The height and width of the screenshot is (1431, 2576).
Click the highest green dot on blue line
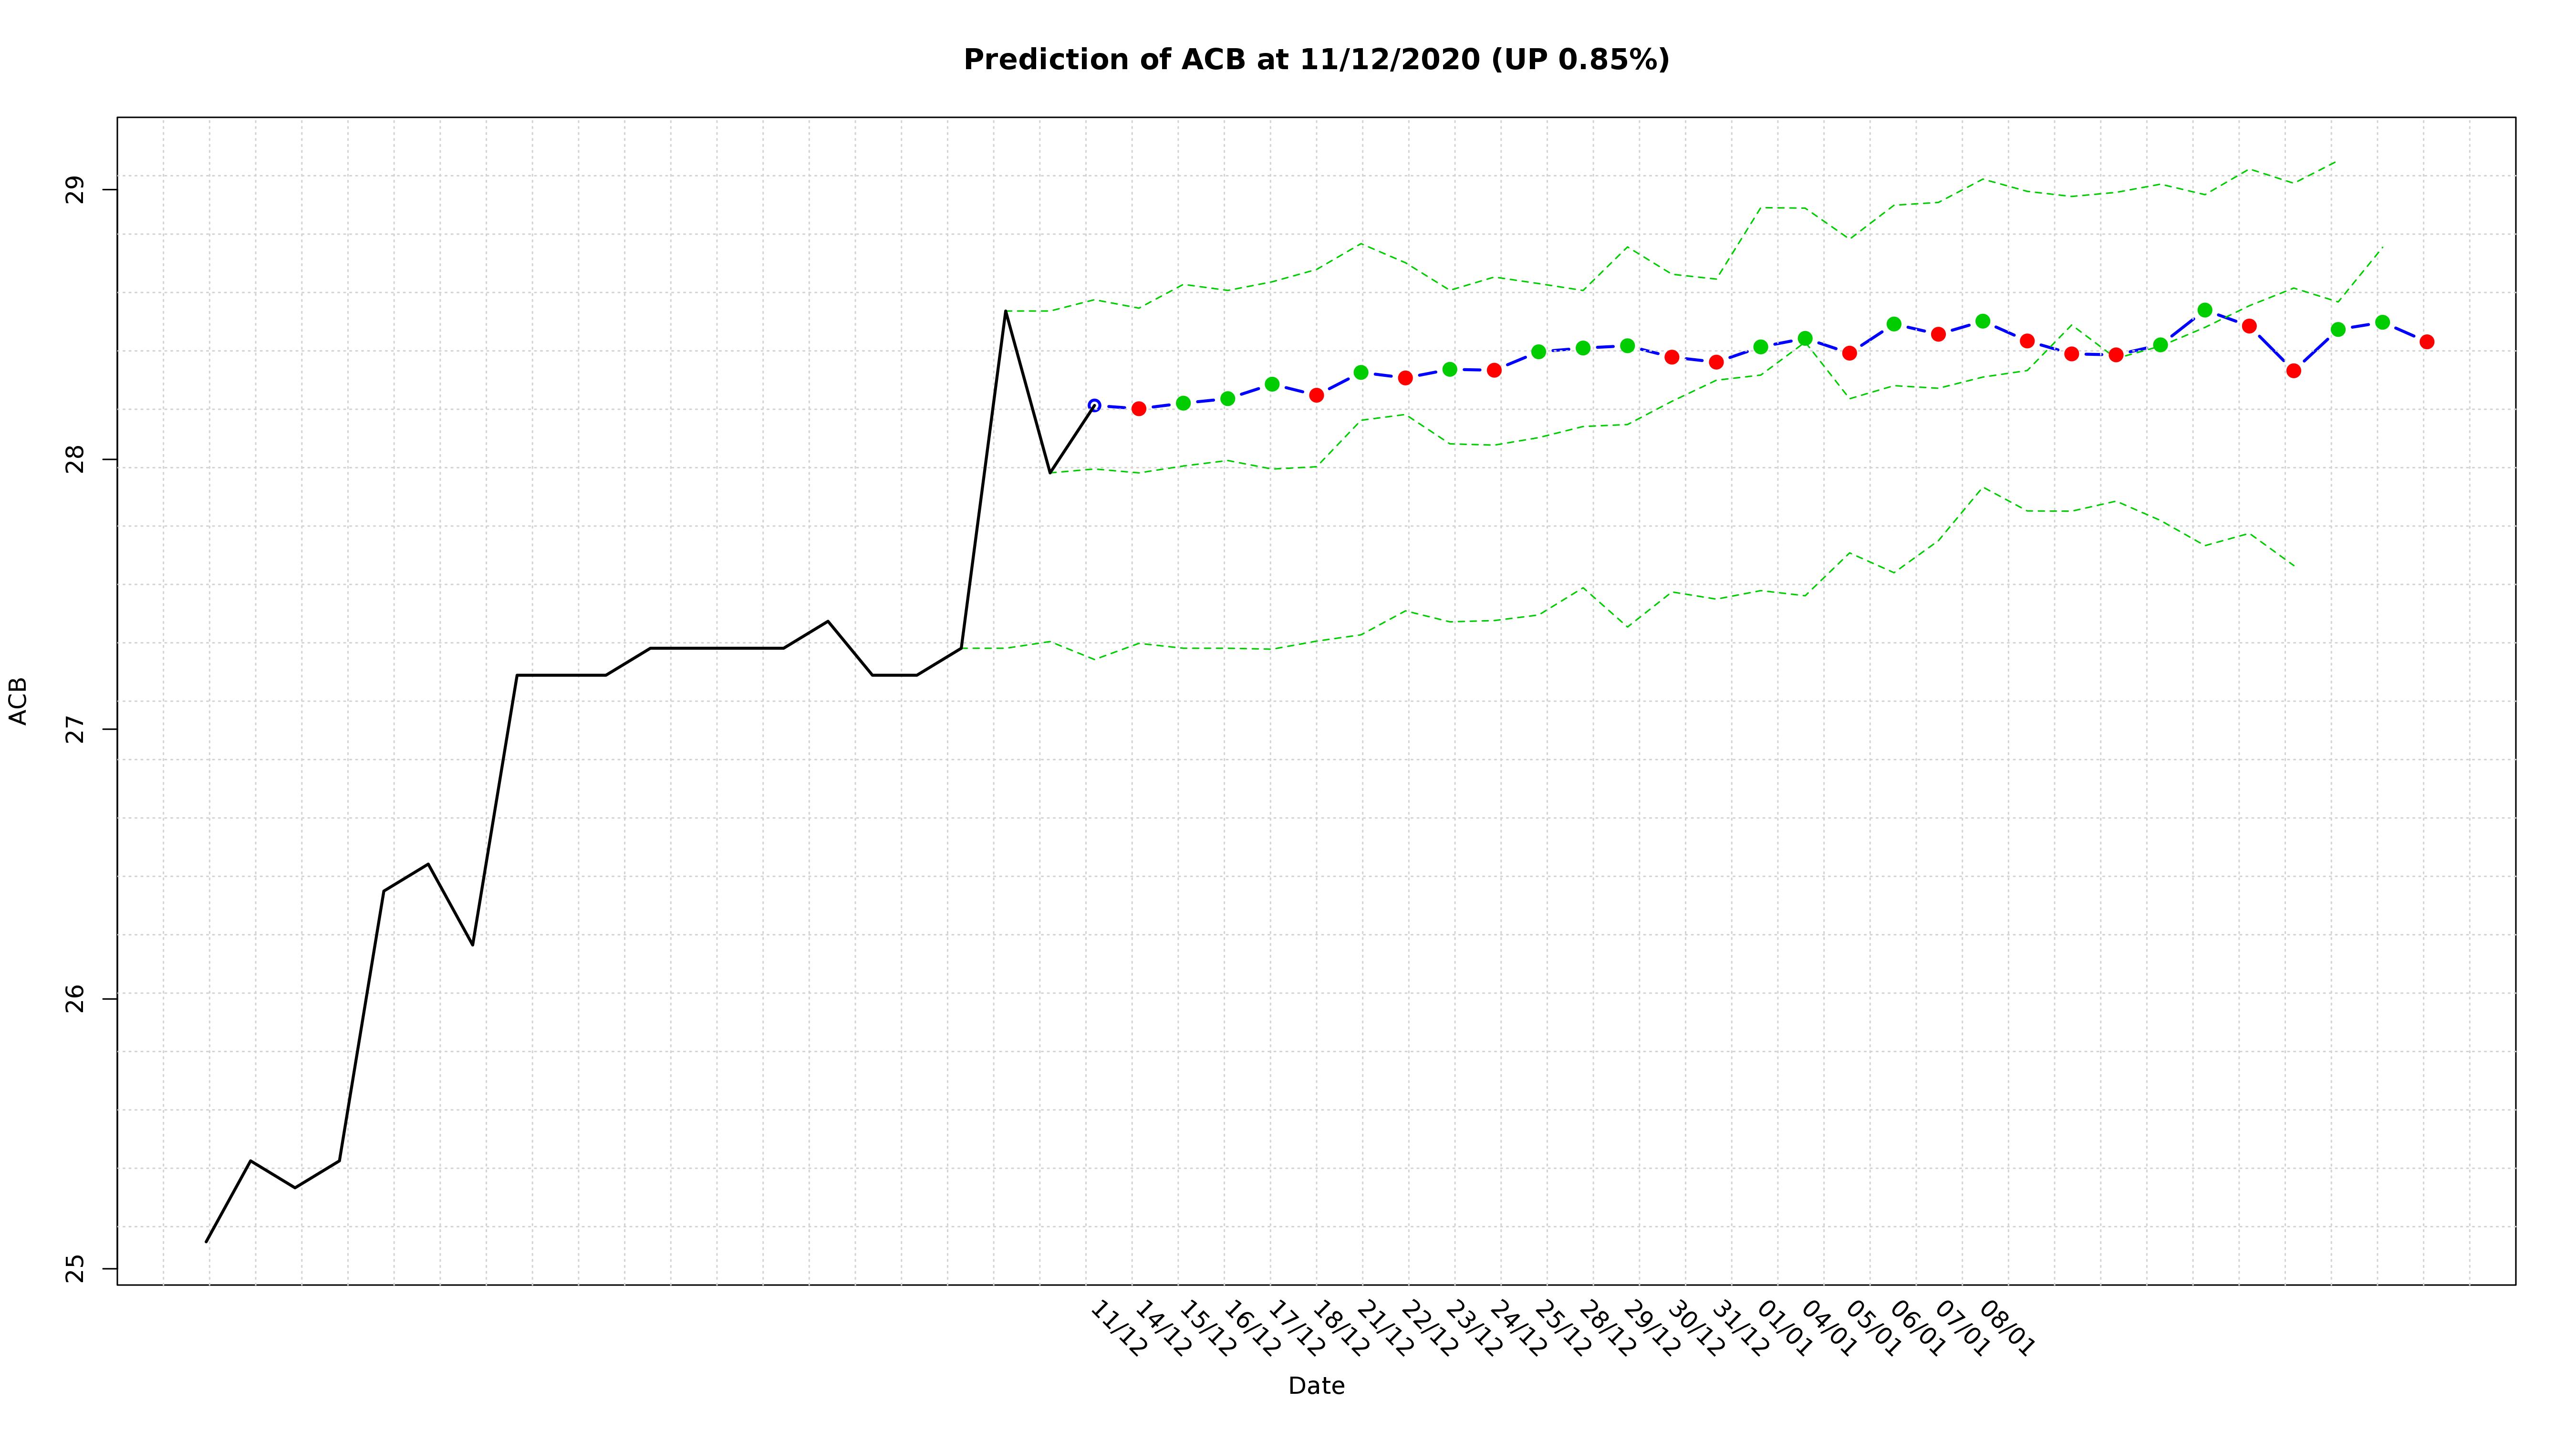coord(2205,310)
